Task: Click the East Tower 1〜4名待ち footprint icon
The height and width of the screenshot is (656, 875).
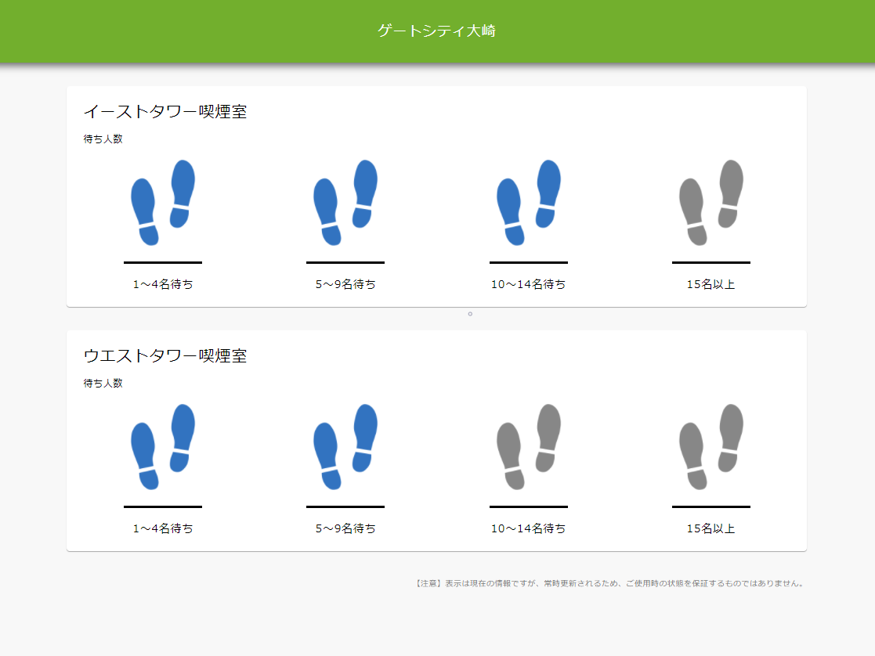Action: 163,203
